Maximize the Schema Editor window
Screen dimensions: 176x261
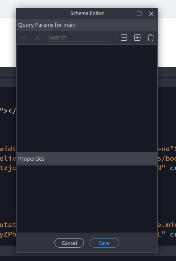tap(139, 13)
